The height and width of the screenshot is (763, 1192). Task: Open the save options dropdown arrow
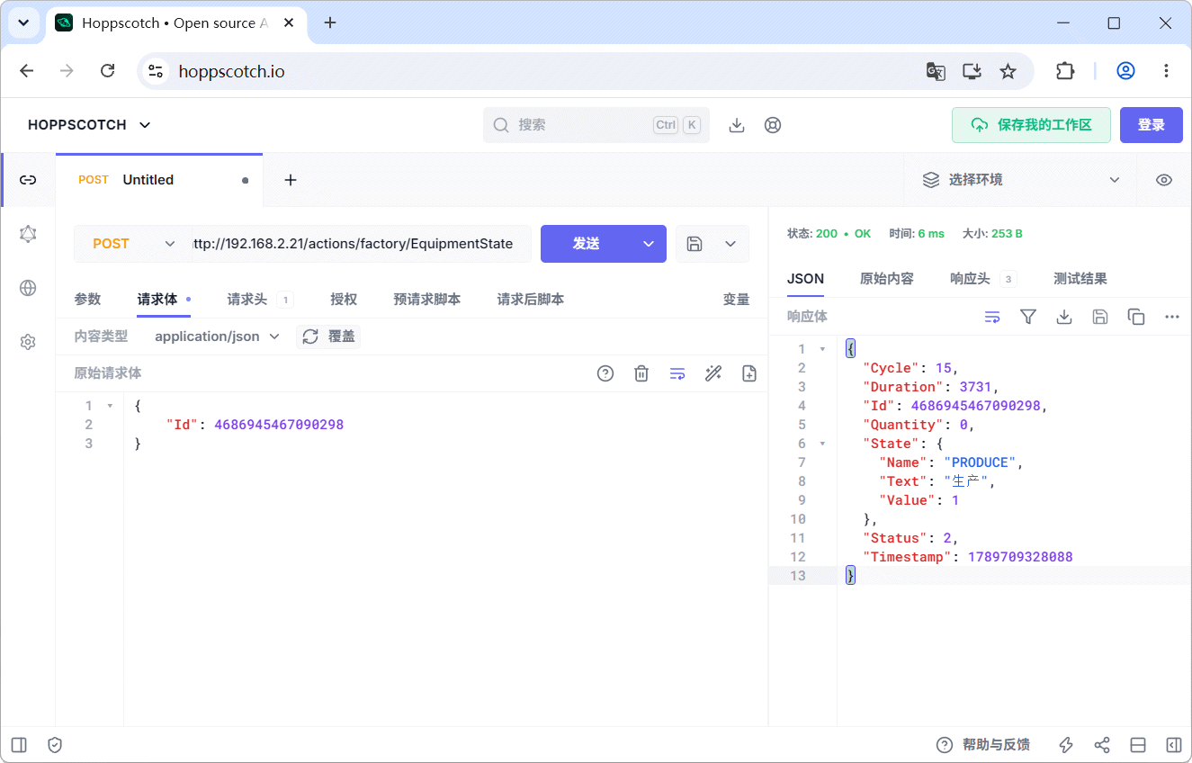[730, 244]
